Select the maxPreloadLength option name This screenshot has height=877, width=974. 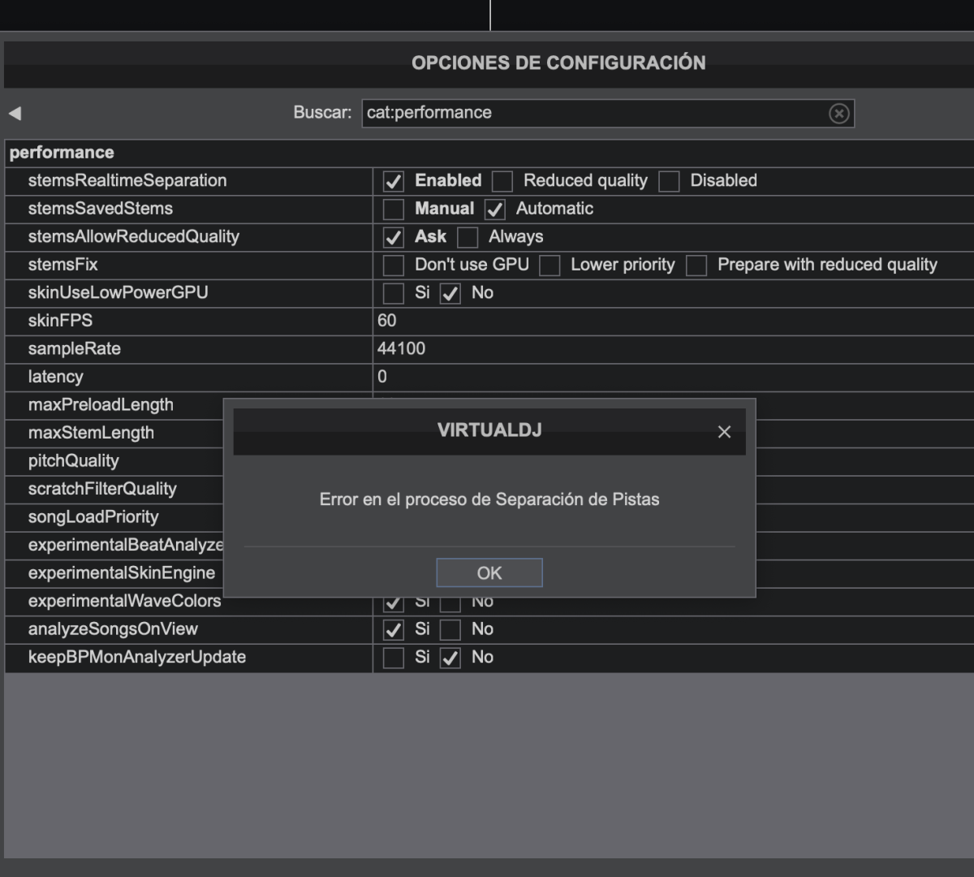coord(101,404)
